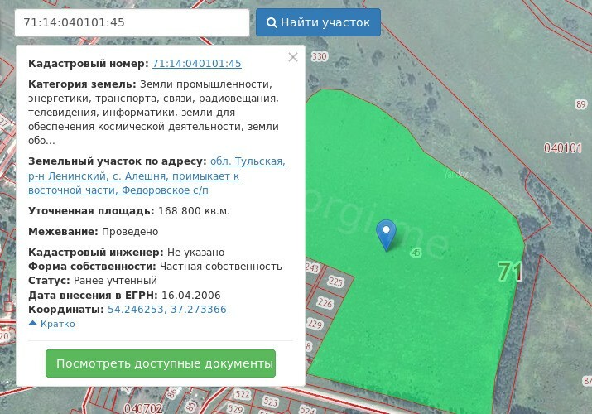Collapse details with the Кратко arrow
592x414 pixels.
click(x=33, y=323)
